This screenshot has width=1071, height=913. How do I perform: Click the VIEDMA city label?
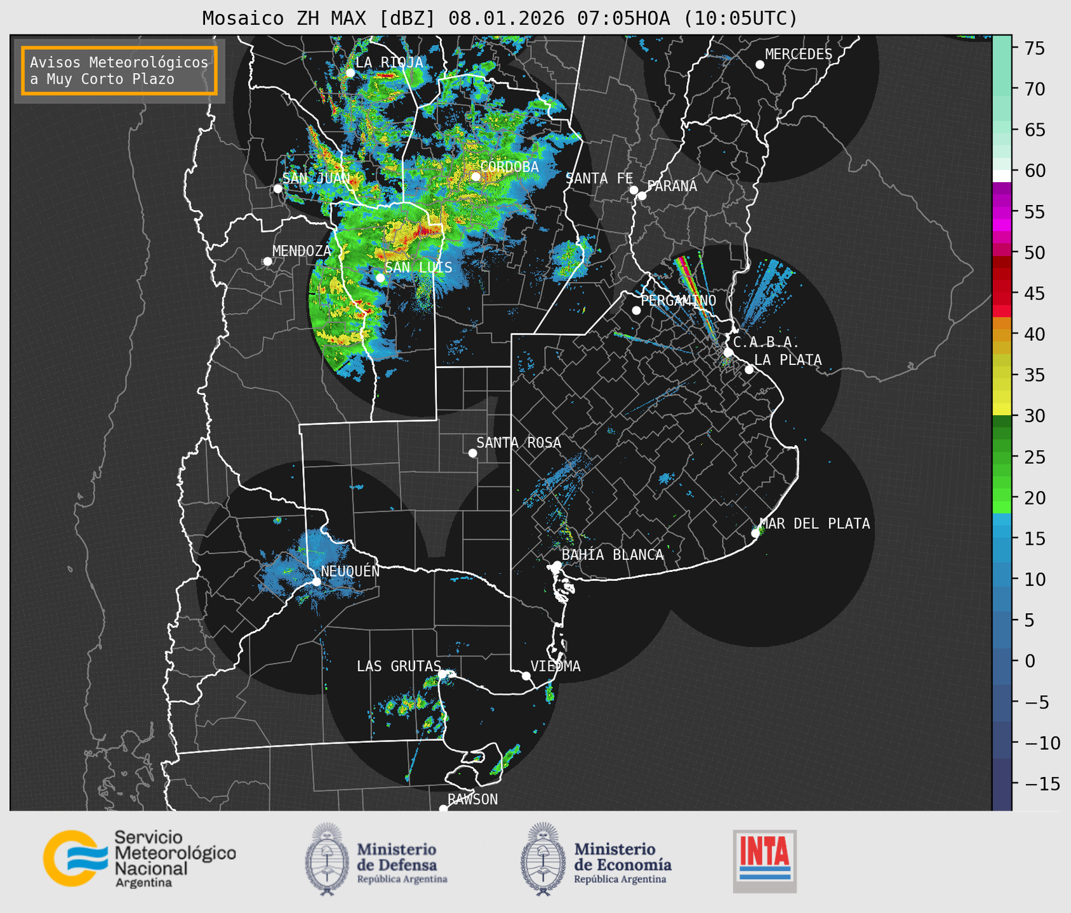pyautogui.click(x=555, y=666)
